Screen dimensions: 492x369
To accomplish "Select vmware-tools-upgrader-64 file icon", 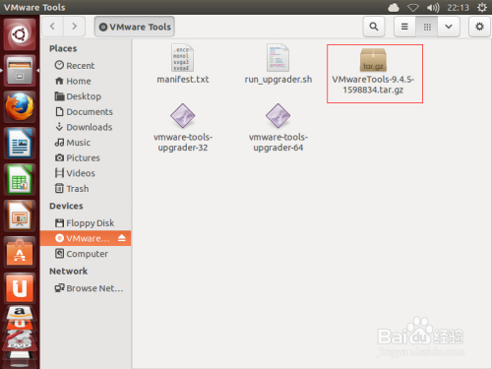I will [278, 115].
